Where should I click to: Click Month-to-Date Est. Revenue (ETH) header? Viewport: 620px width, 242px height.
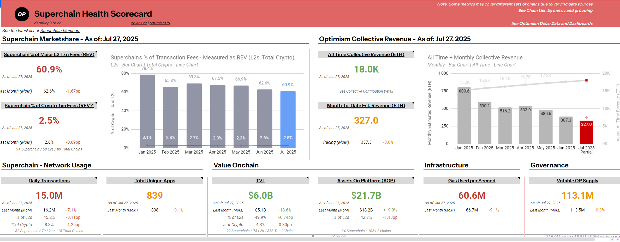point(366,105)
